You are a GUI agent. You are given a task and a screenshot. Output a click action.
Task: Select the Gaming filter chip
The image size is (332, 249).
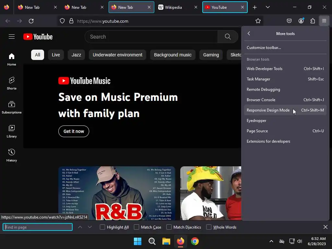211,55
